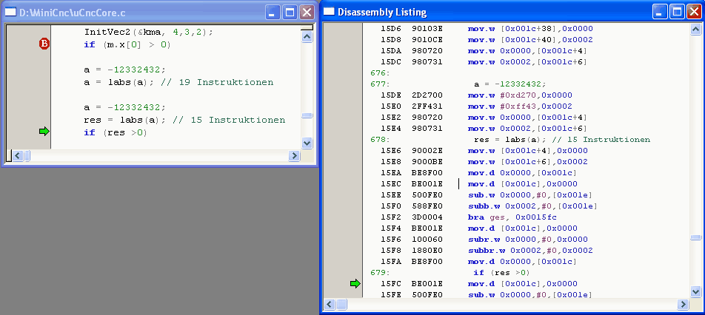Close the uCncCore.c source window
Viewport: 705px width, 315px height.
tap(307, 12)
